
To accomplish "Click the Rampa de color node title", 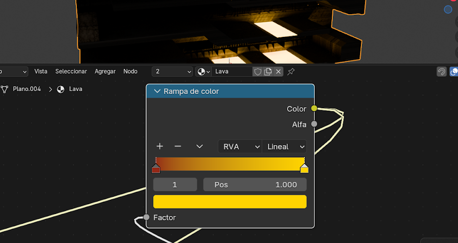I will 191,91.
